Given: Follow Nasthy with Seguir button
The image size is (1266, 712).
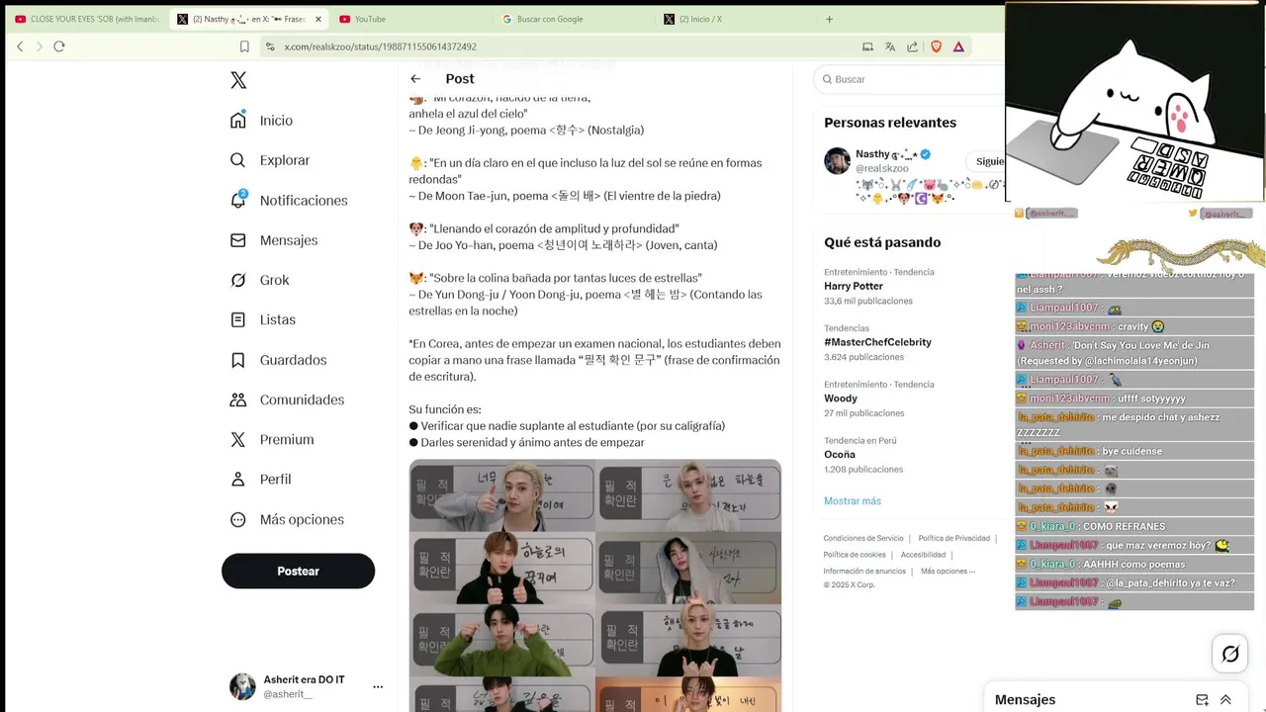Looking at the screenshot, I should tap(985, 161).
